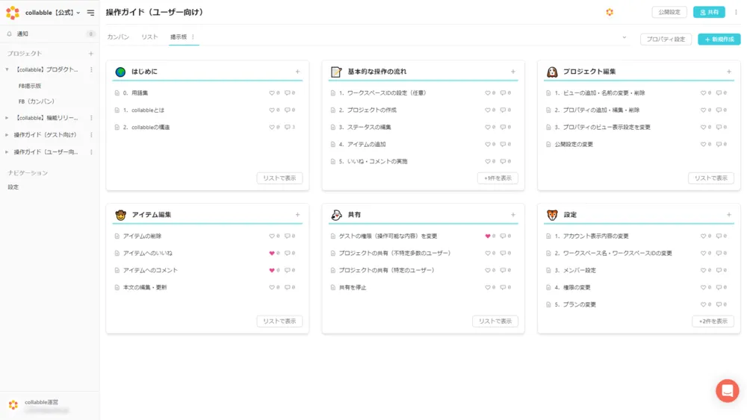The image size is (747, 420).
Task: Unlike the アイテムへのコメント item heart
Action: (x=272, y=271)
